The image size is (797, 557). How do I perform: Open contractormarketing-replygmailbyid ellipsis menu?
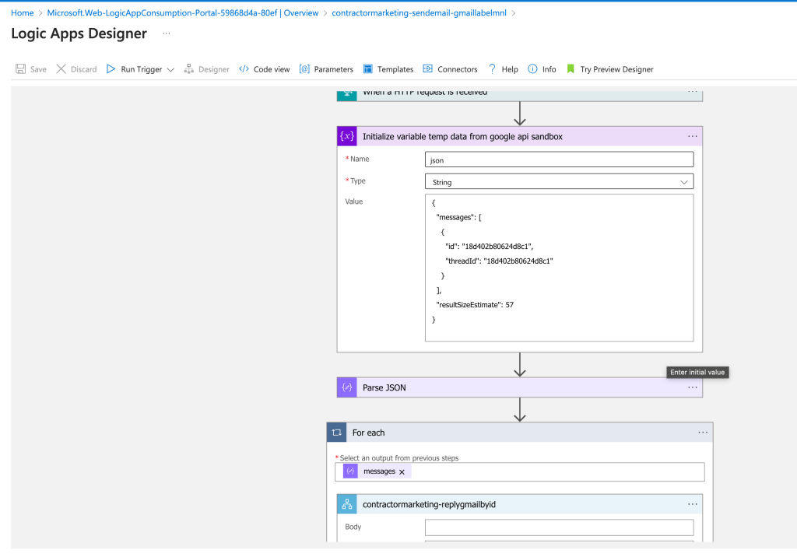[x=692, y=504]
